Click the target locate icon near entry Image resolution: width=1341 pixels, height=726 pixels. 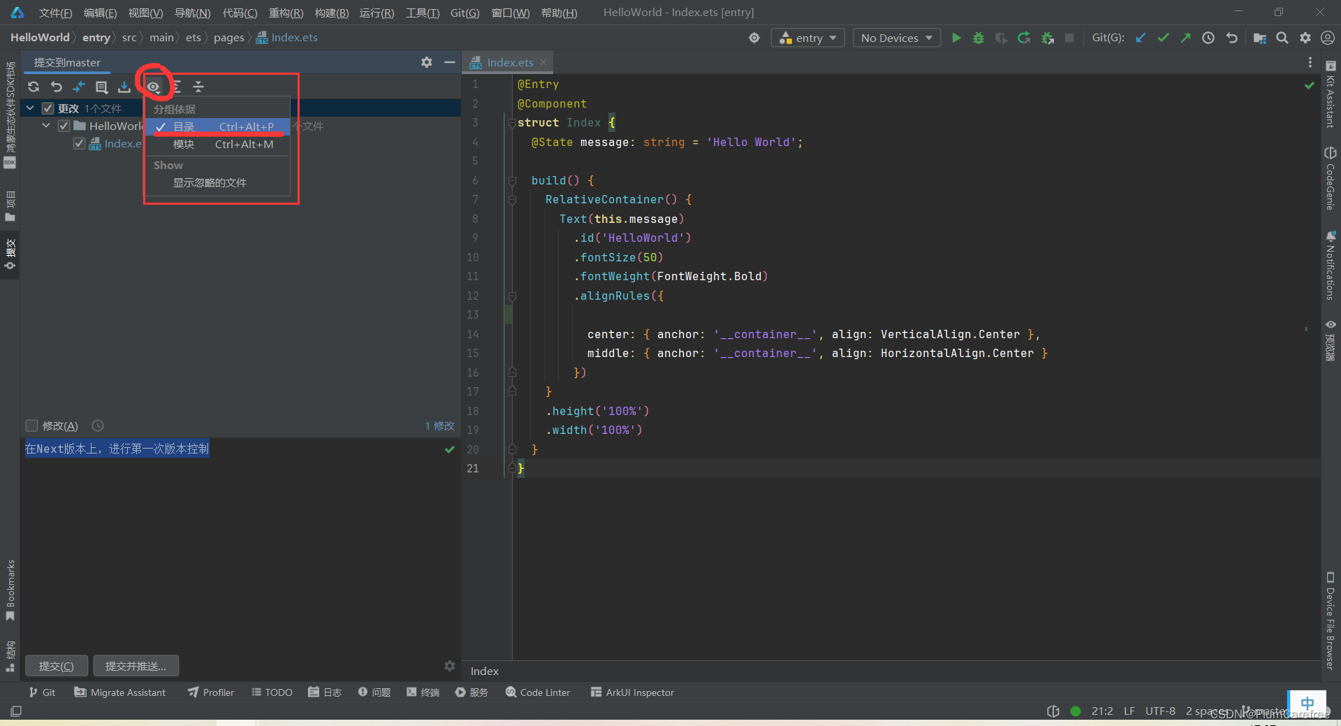pos(754,38)
